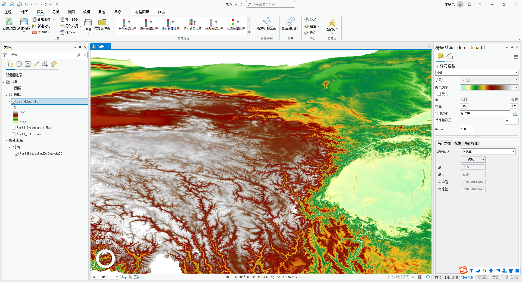Open scale 978,979 m dropdown
Image resolution: width=522 pixels, height=282 pixels.
[x=117, y=277]
